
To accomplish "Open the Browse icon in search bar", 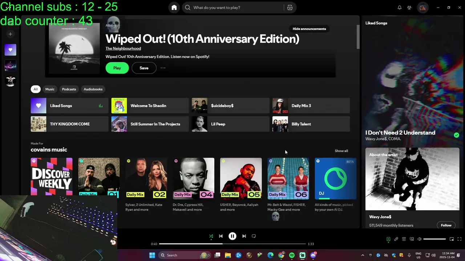I will click(x=290, y=8).
